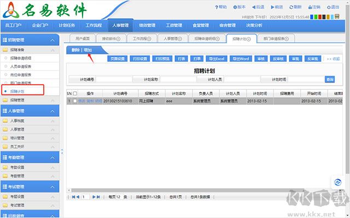
Task: Go to the next page in the pager
Action: coord(94,197)
